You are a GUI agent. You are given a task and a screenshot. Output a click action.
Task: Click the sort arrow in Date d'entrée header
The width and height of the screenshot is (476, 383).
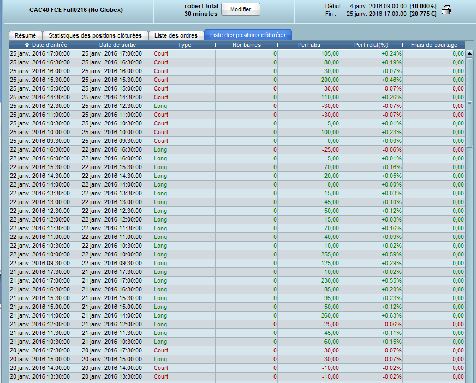[x=27, y=45]
